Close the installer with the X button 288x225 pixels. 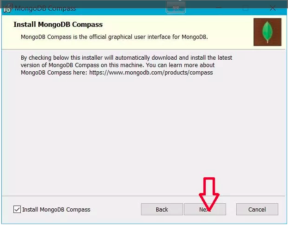[273, 8]
